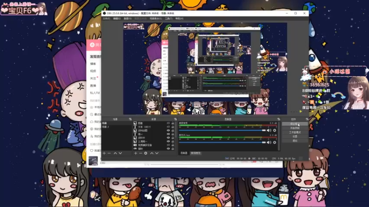Open 最近 recent plays icon in NetEase sidebar
Image resolution: width=369 pixels, height=207 pixels.
click(91, 115)
